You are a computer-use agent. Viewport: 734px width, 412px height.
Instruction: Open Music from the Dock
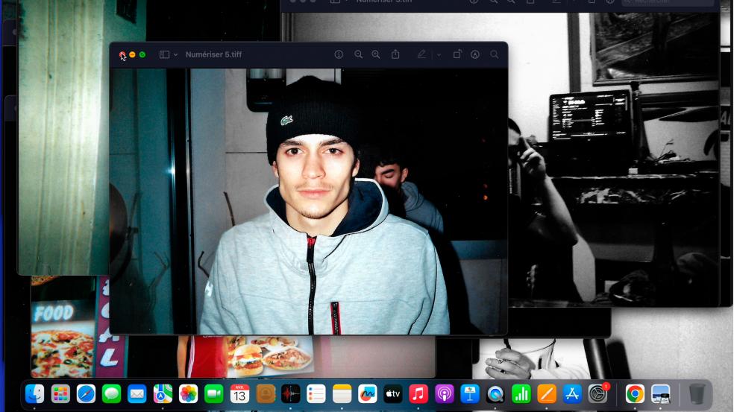[x=419, y=394]
